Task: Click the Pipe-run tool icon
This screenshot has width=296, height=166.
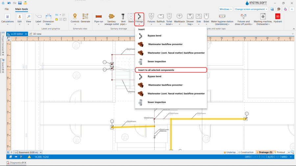Action: point(99,16)
